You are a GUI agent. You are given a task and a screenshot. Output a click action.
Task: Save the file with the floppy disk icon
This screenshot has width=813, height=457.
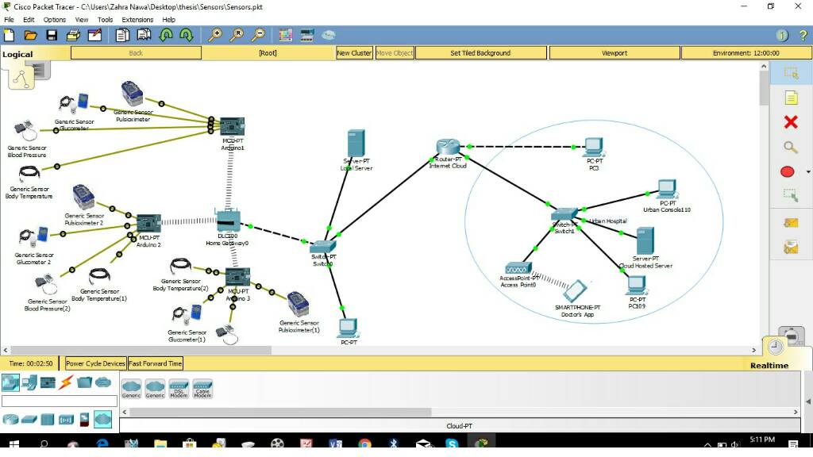click(x=52, y=35)
